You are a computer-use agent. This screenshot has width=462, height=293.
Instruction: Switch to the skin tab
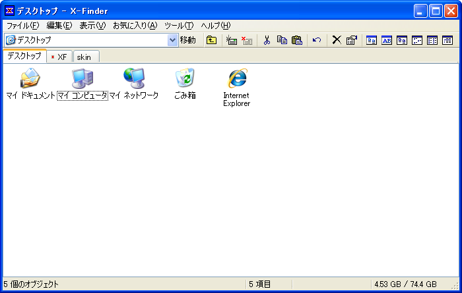[84, 57]
